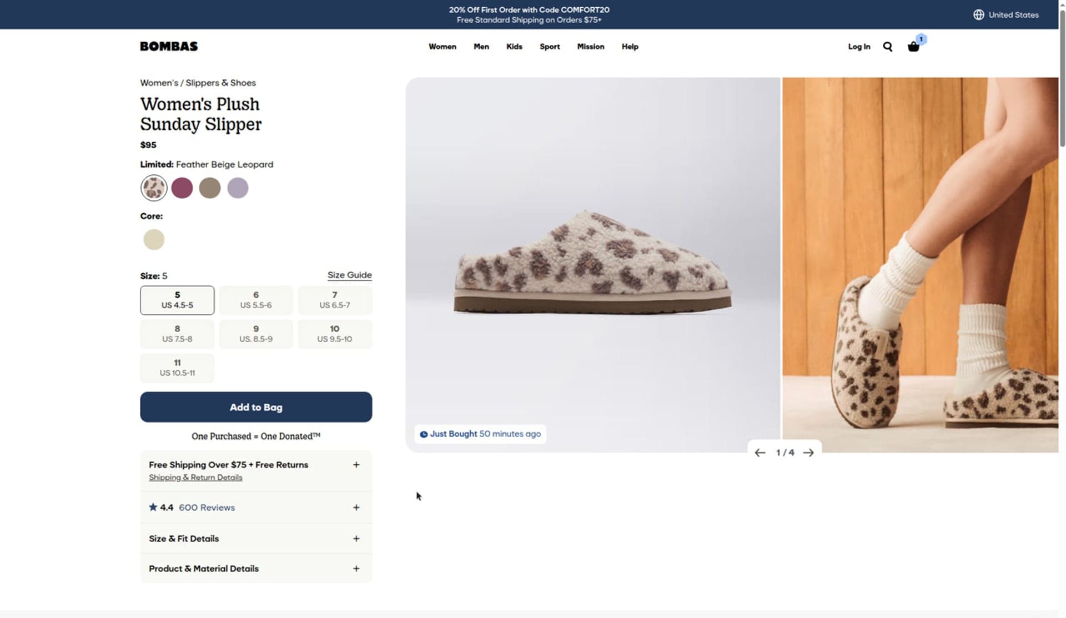Screen dimensions: 1066x618
Task: Select size 11 US 10.5-11
Action: [x=177, y=368]
